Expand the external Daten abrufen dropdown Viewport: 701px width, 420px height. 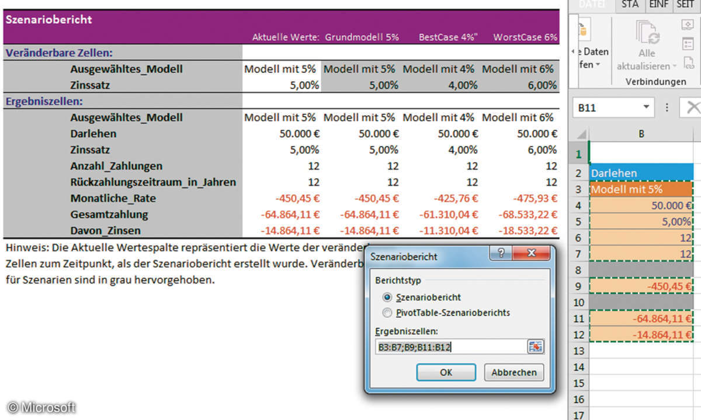click(598, 65)
